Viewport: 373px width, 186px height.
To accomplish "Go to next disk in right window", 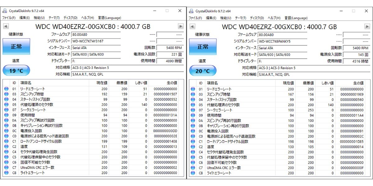I will [x=367, y=26].
